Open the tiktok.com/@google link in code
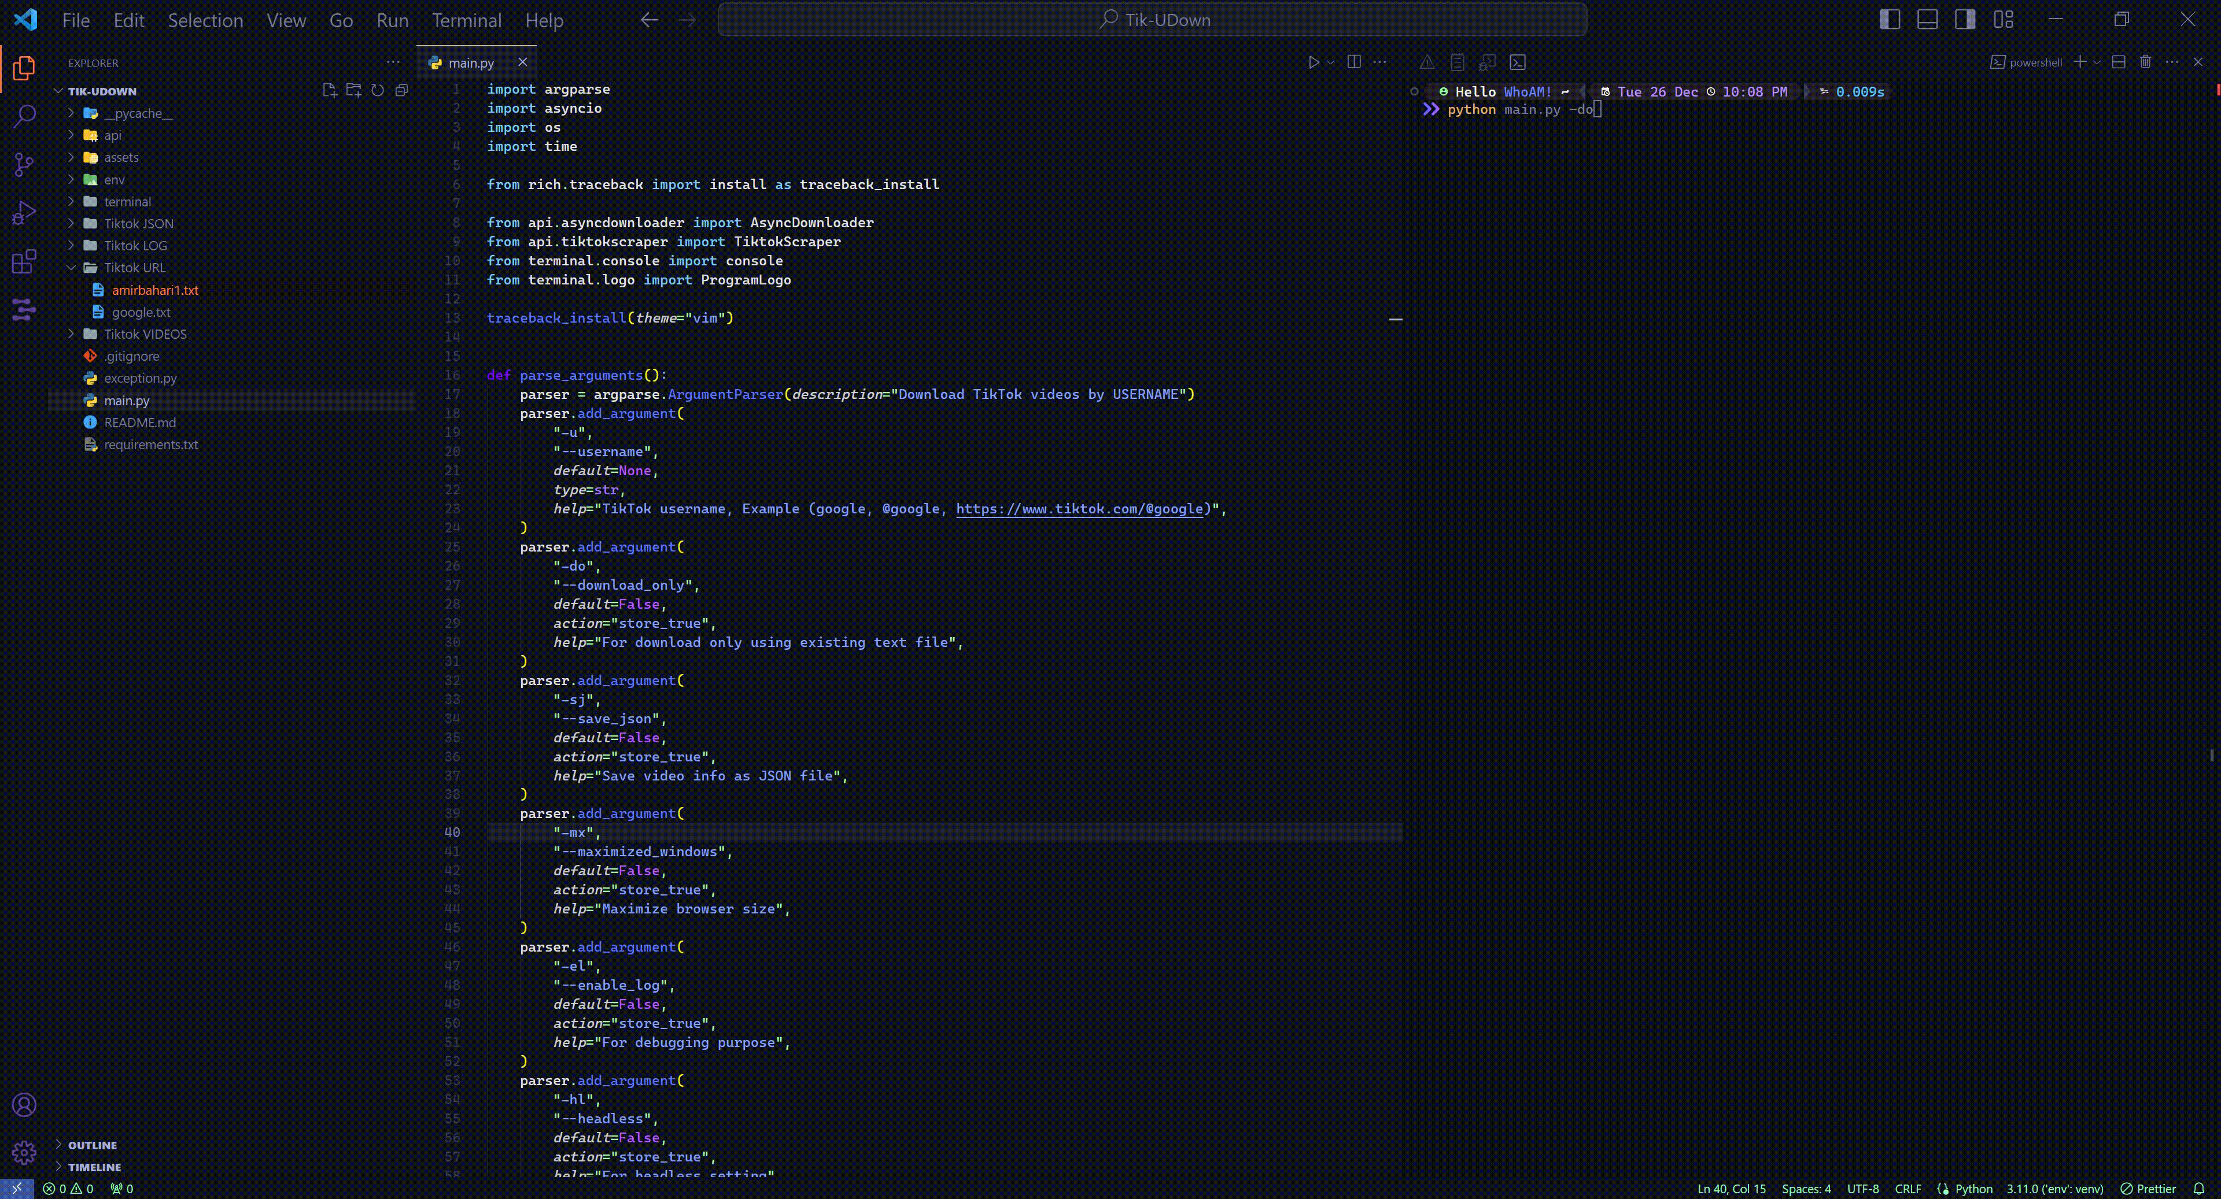Viewport: 2221px width, 1199px height. [1081, 509]
